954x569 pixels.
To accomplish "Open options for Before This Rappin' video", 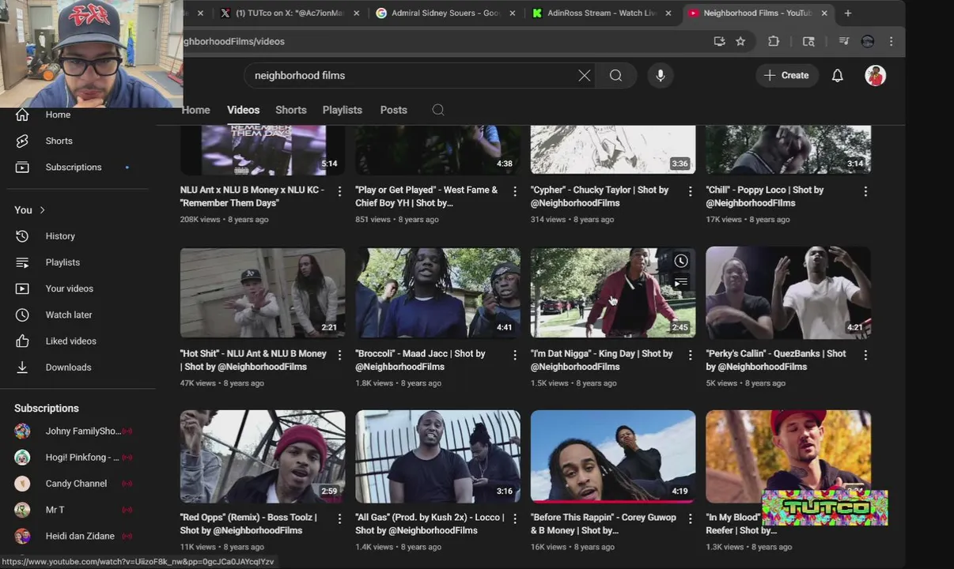I will point(690,518).
